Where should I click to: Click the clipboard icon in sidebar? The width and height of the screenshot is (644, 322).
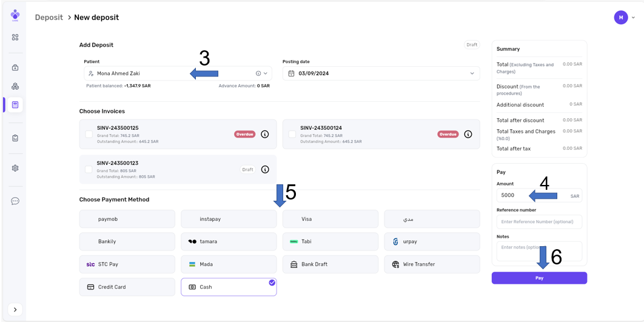coord(15,138)
